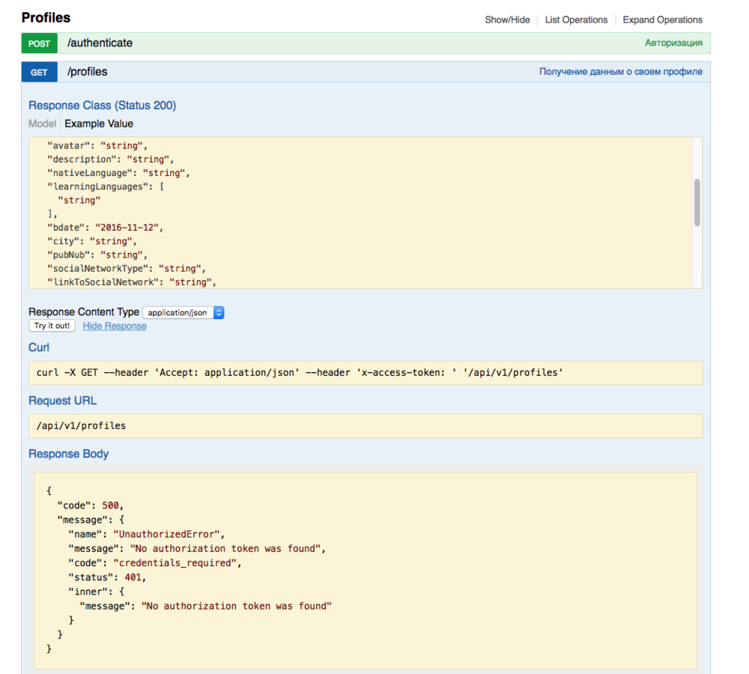The height and width of the screenshot is (674, 749).
Task: Open the /authenticate endpoint
Action: pos(100,43)
